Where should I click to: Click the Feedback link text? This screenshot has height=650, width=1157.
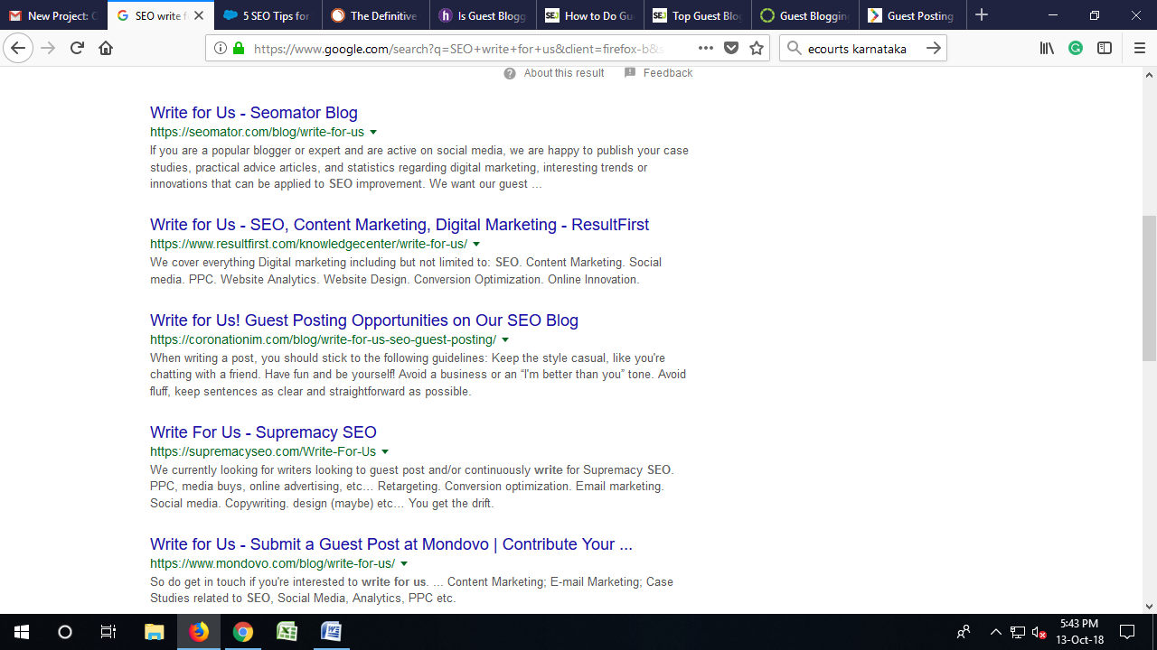(668, 73)
